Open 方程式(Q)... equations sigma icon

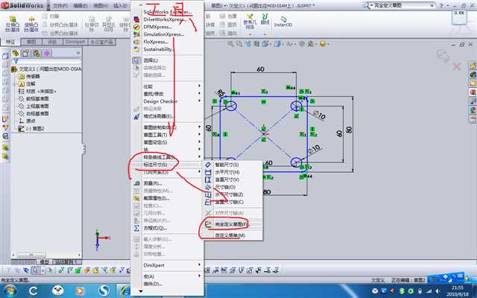pyautogui.click(x=136, y=228)
